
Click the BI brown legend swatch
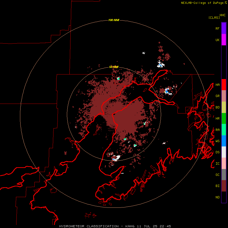point(224,186)
